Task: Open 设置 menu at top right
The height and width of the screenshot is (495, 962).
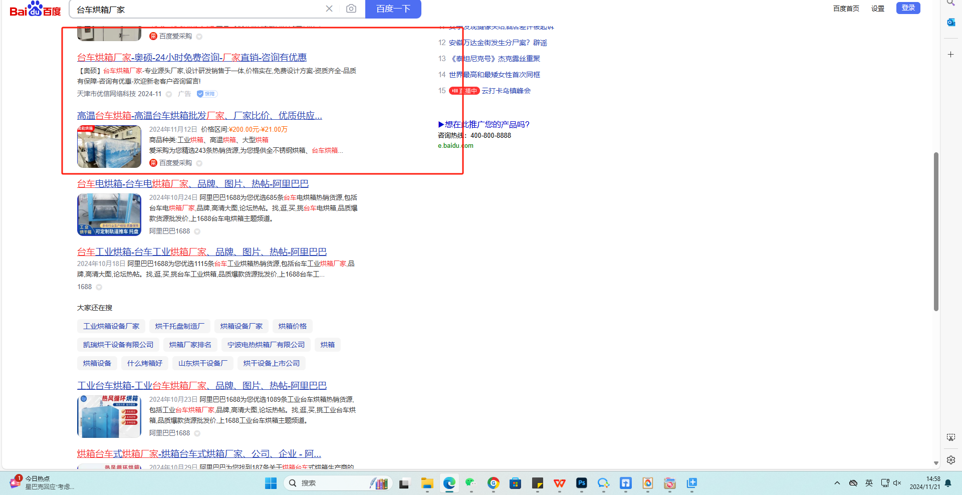Action: (x=877, y=9)
